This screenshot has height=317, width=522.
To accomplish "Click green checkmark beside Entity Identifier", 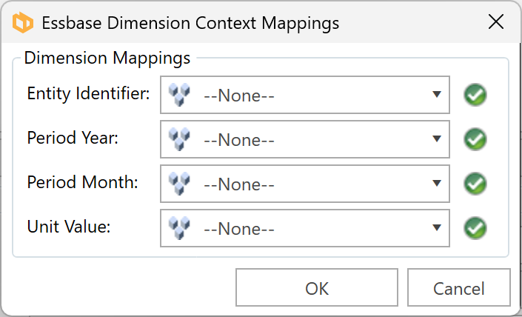I will coord(475,95).
